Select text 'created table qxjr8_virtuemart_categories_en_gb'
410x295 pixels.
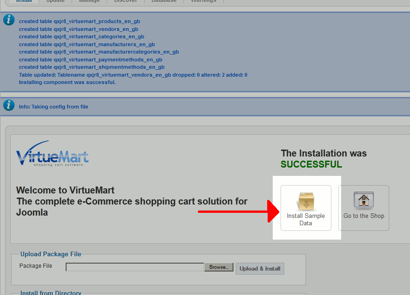81,36
